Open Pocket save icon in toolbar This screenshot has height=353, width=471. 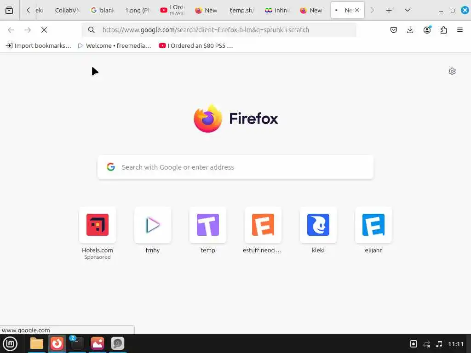tap(394, 30)
